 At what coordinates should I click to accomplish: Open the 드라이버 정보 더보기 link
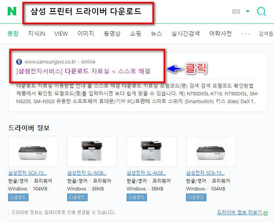(239, 212)
